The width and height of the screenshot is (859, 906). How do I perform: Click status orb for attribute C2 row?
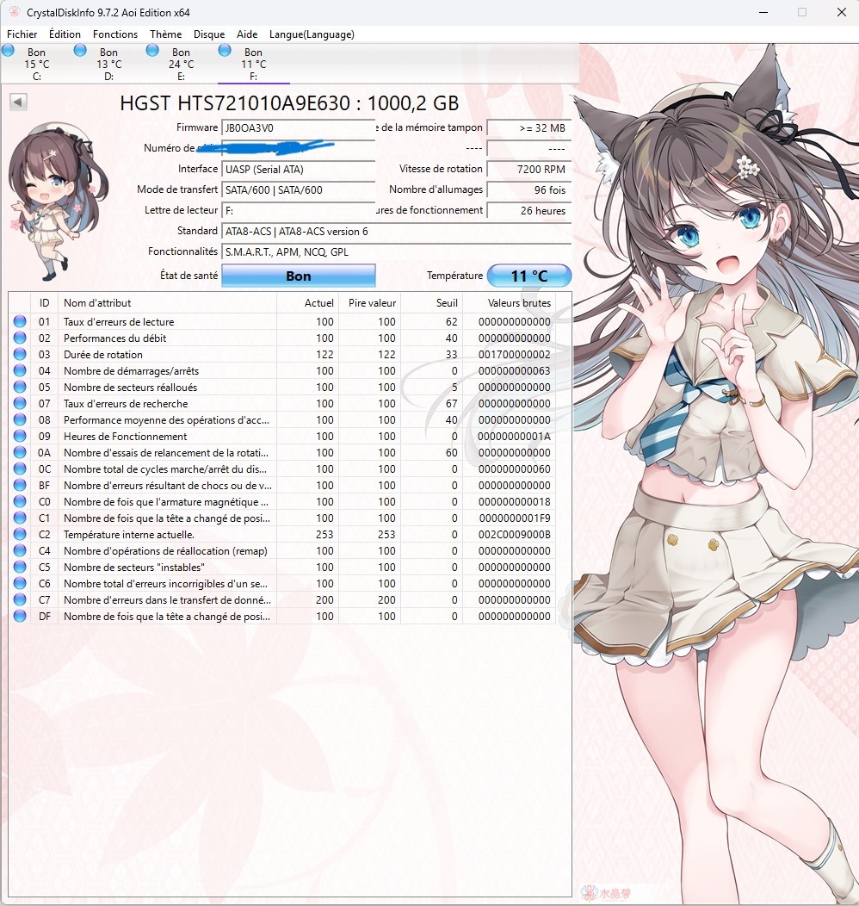pos(20,535)
